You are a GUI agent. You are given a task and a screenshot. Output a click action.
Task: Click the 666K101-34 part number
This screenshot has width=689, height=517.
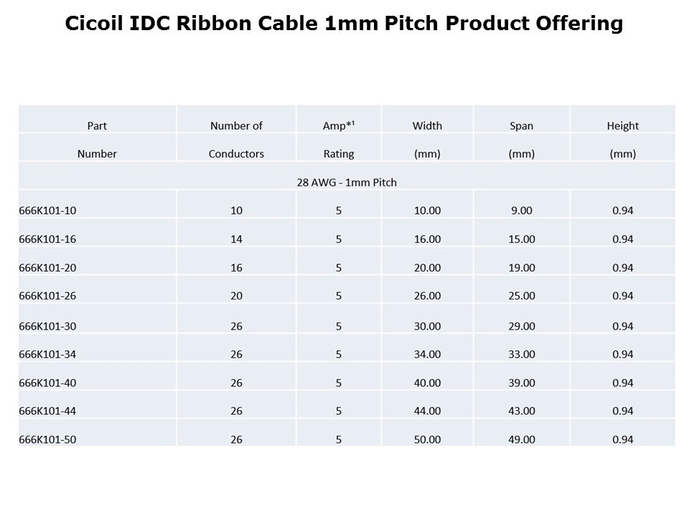(47, 354)
